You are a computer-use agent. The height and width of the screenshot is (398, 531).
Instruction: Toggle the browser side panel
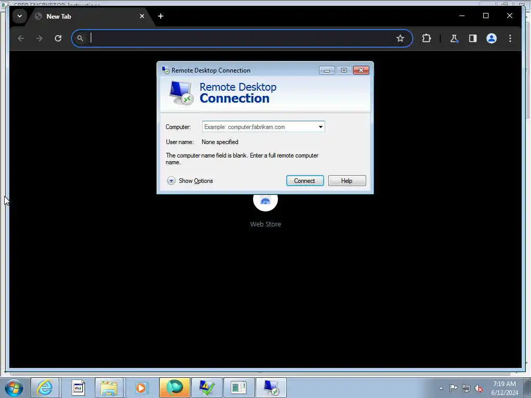[x=473, y=38]
